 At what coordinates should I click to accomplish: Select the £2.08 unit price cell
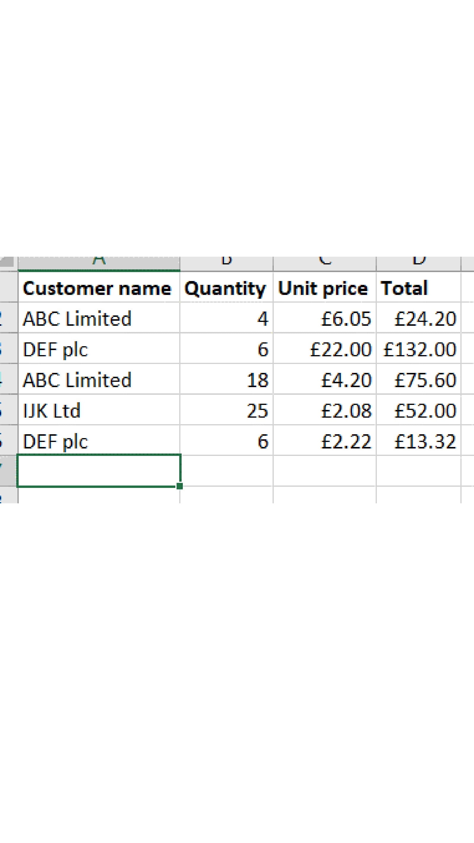324,410
